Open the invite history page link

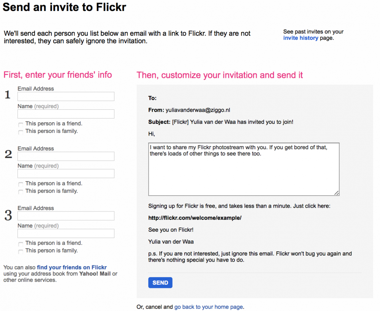click(301, 38)
